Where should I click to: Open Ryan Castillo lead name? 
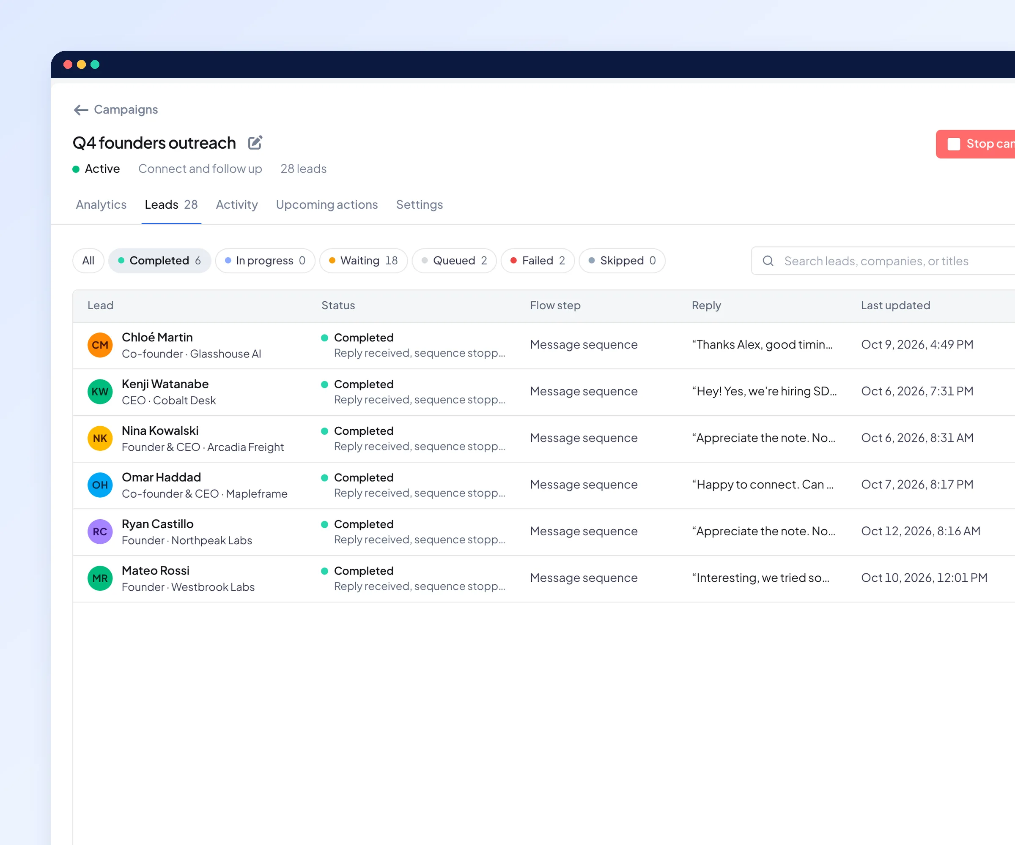[x=158, y=524]
